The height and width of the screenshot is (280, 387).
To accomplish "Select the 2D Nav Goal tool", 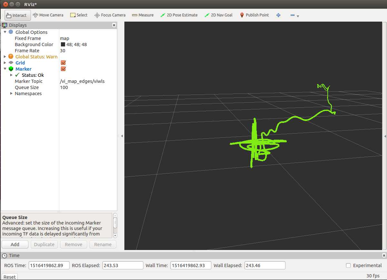I will point(218,15).
